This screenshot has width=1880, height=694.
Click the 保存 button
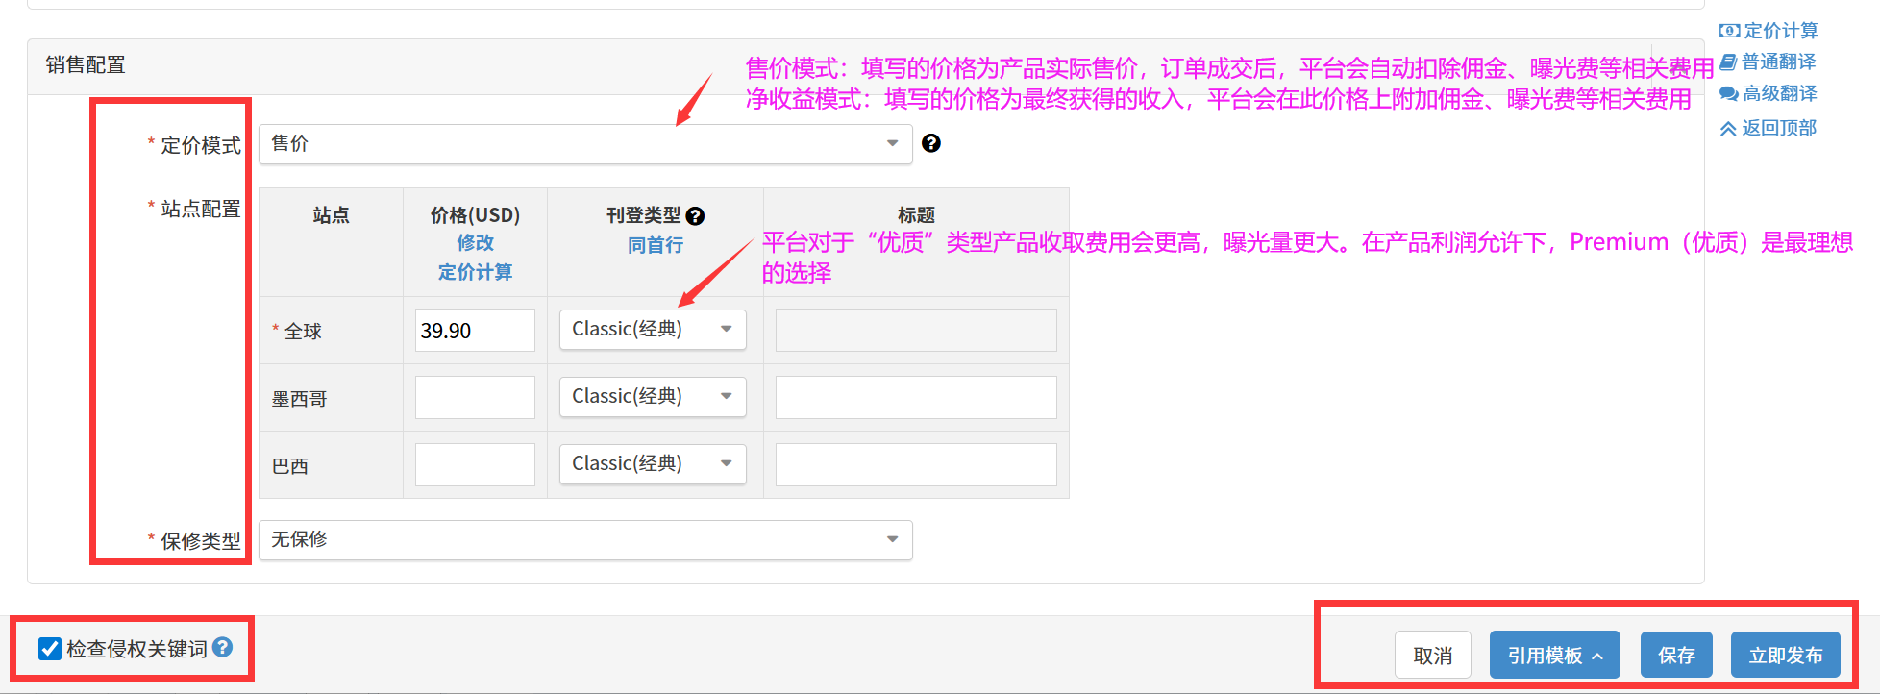pos(1675,656)
